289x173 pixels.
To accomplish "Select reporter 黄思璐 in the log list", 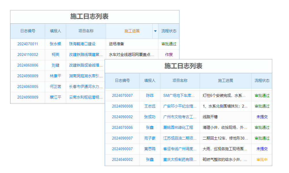I will tap(149, 149).
